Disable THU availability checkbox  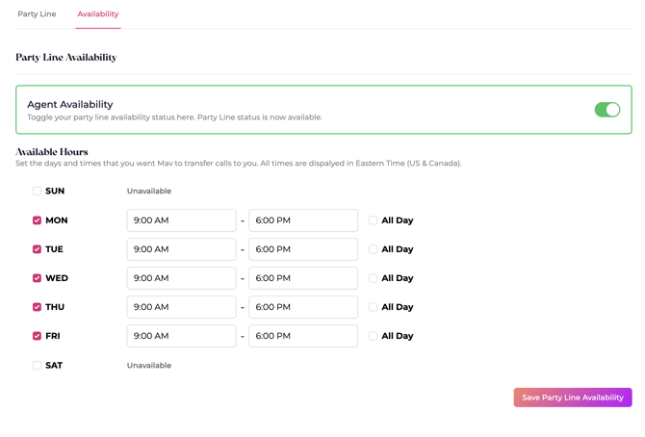pos(38,307)
